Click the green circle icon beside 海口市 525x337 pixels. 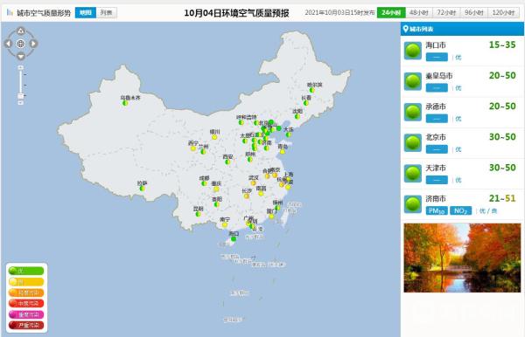pyautogui.click(x=412, y=51)
